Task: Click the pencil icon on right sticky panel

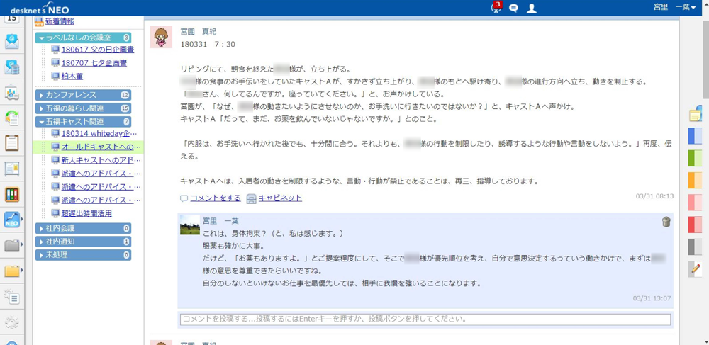Action: 696,268
